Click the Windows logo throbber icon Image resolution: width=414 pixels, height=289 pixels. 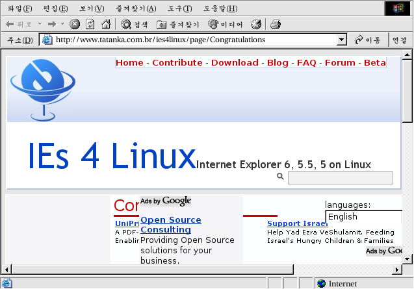398,8
